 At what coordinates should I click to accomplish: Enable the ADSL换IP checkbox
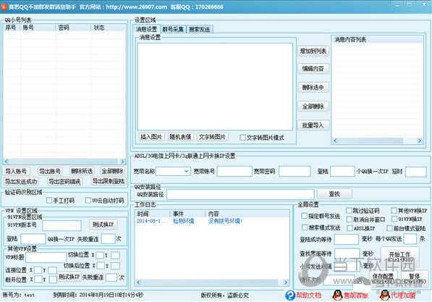[350, 228]
